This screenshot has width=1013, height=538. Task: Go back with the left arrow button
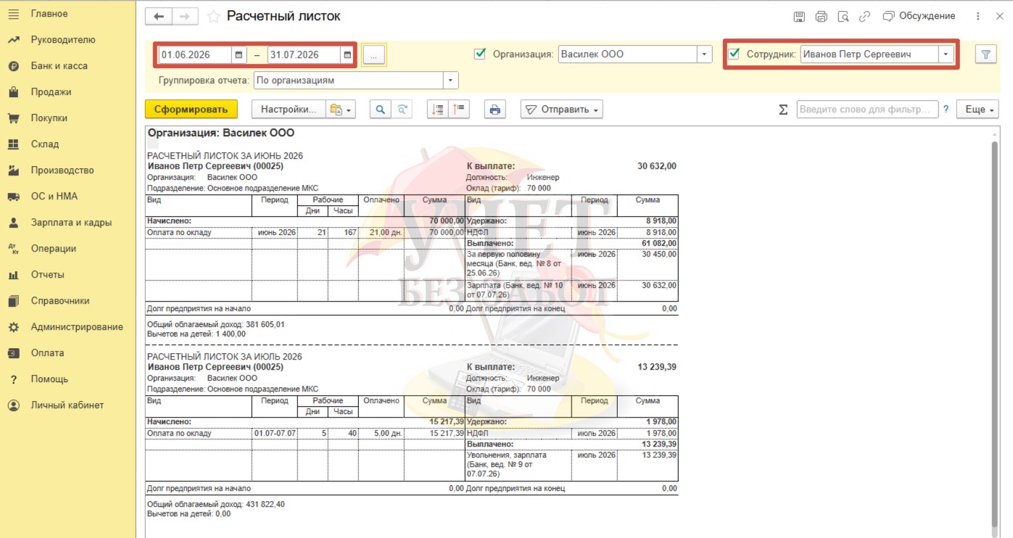coord(159,17)
